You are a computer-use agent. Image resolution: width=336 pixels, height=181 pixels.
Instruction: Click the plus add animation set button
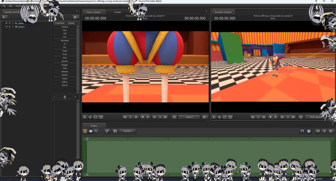(x=4, y=17)
